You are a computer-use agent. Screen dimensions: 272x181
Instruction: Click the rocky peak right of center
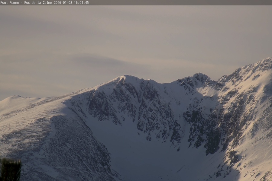199,75
